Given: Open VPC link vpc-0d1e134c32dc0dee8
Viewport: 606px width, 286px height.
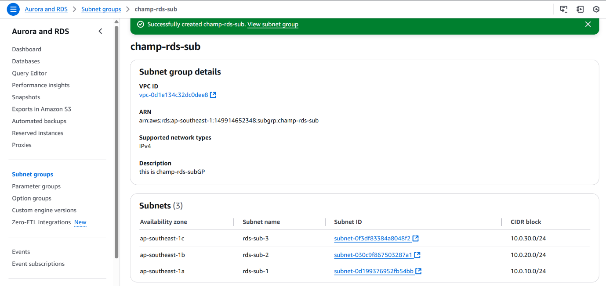Looking at the screenshot, I should coord(178,95).
